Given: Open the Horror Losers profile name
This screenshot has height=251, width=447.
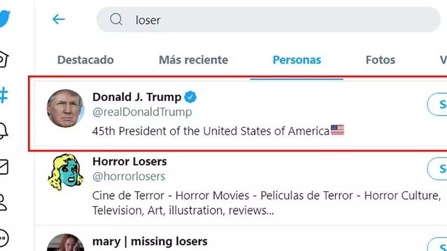Looking at the screenshot, I should coord(130,162).
